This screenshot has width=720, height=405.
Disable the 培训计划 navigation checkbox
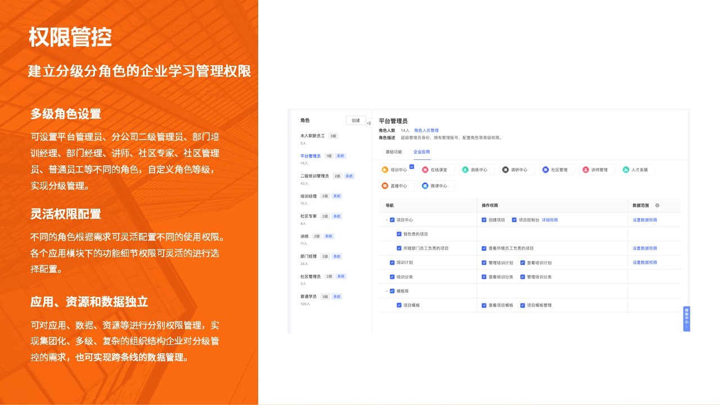point(391,263)
